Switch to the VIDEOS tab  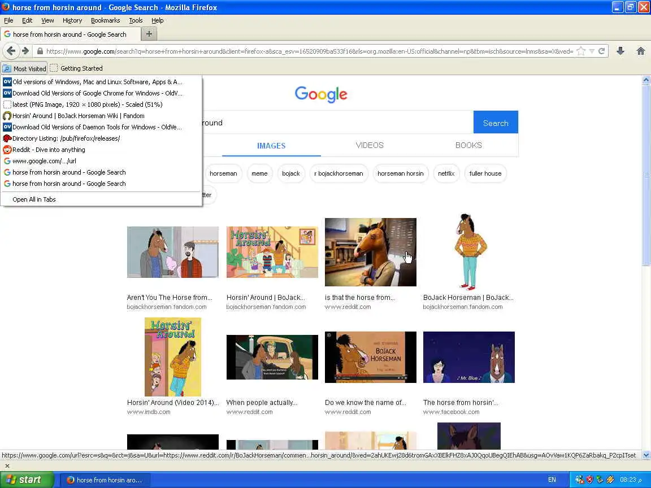(x=370, y=145)
